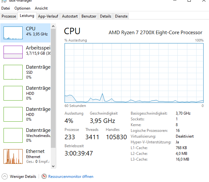Open the Optionen menu
The width and height of the screenshot is (209, 182).
[22, 8]
